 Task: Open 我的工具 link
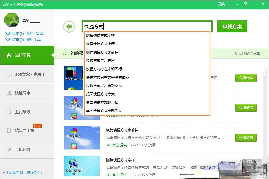[x=33, y=40]
